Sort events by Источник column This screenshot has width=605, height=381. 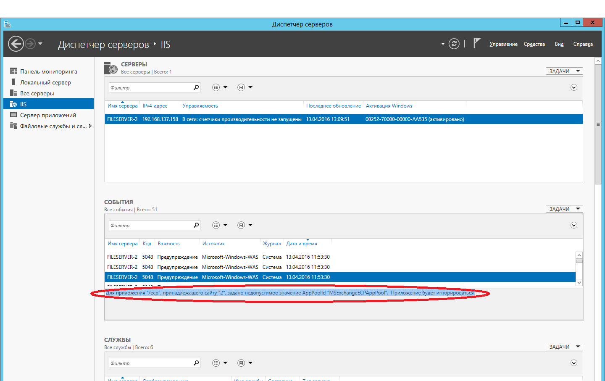213,244
